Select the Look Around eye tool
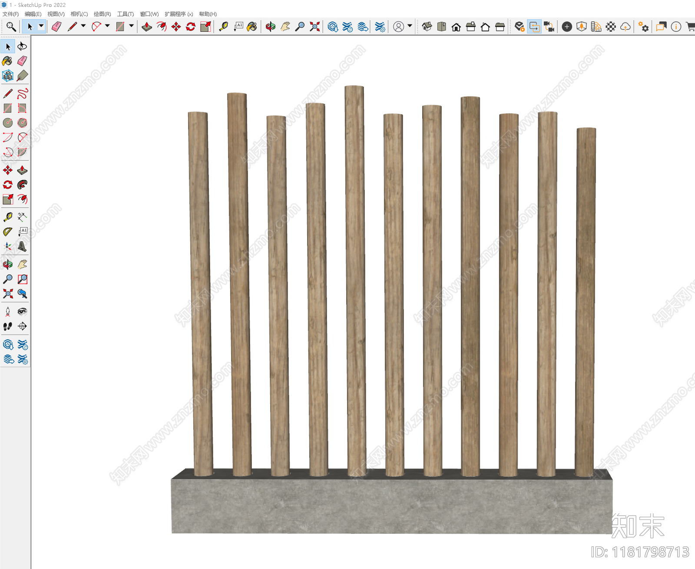 pos(22,311)
